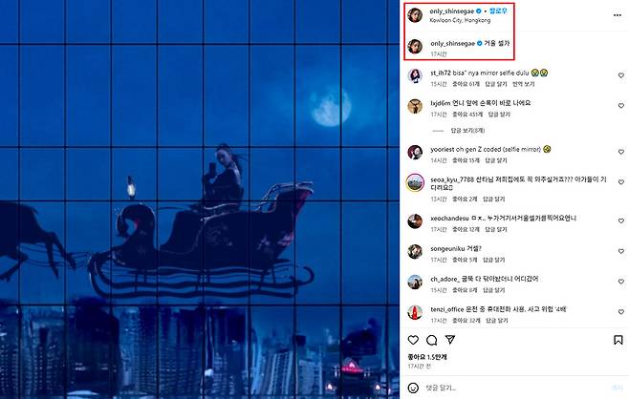The image size is (629, 399).
Task: Open the three-dot more options menu
Action: coord(617,15)
